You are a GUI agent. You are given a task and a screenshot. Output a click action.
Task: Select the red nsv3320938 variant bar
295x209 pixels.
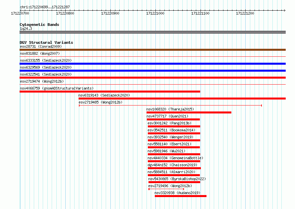[x=181, y=196]
